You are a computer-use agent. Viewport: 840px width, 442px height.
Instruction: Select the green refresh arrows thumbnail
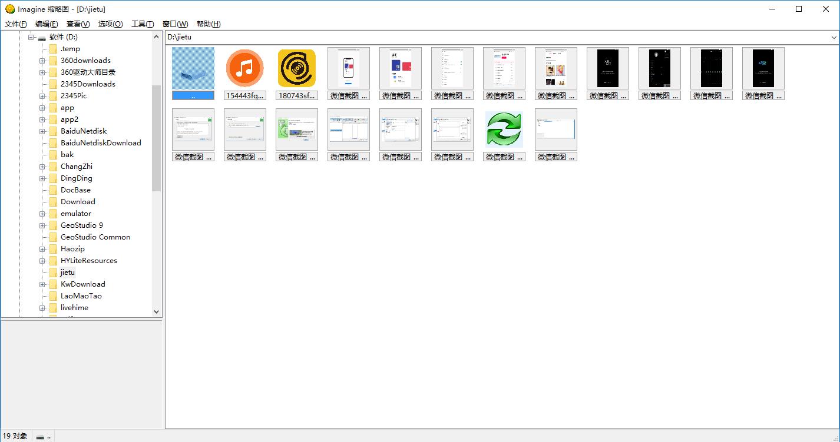click(x=504, y=129)
